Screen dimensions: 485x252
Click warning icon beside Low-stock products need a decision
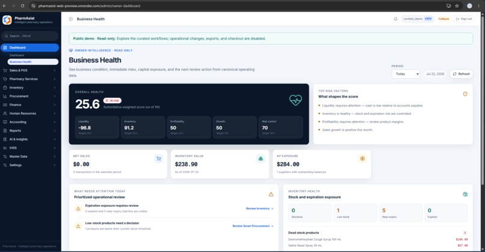[x=78, y=226]
